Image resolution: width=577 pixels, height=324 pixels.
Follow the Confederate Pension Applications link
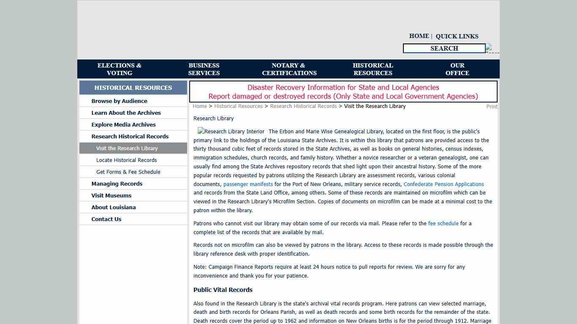point(444,184)
